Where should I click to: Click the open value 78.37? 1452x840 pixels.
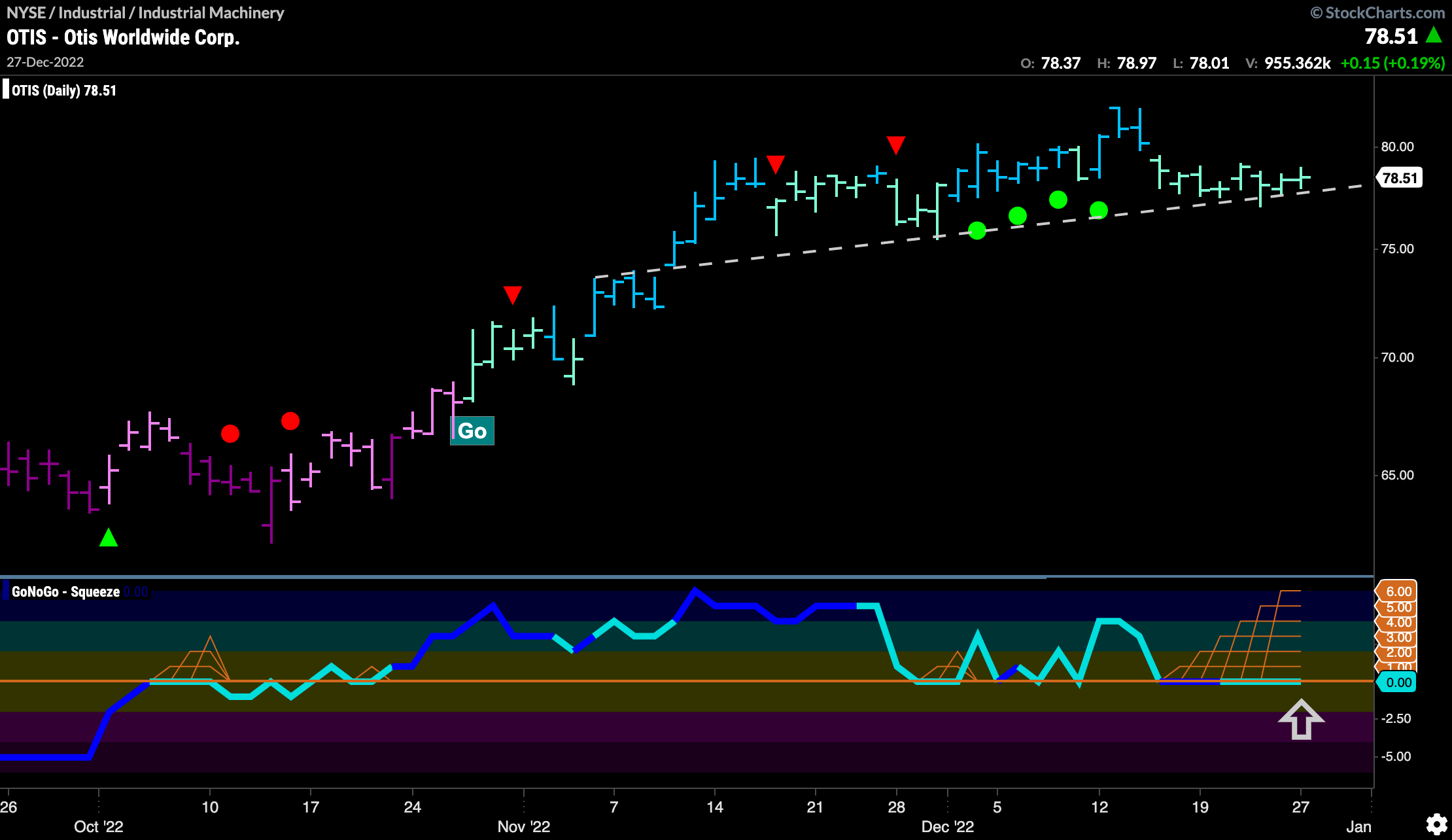1061,63
